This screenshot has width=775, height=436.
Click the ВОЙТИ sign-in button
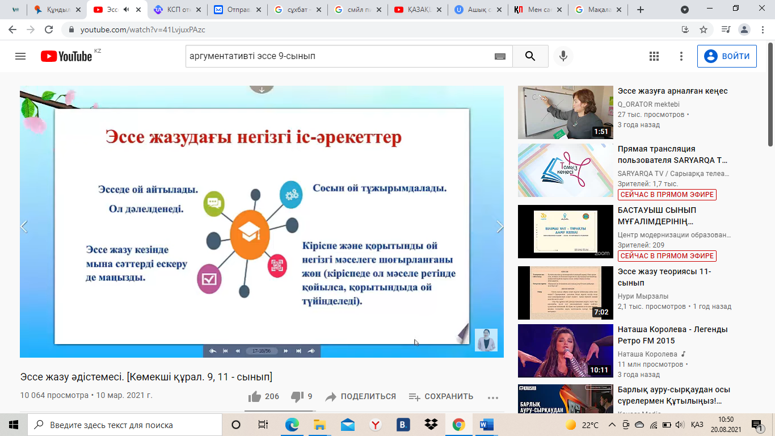[x=727, y=56]
